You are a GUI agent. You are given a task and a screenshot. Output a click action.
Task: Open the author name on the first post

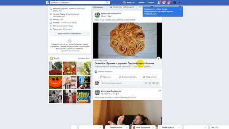coord(111,14)
